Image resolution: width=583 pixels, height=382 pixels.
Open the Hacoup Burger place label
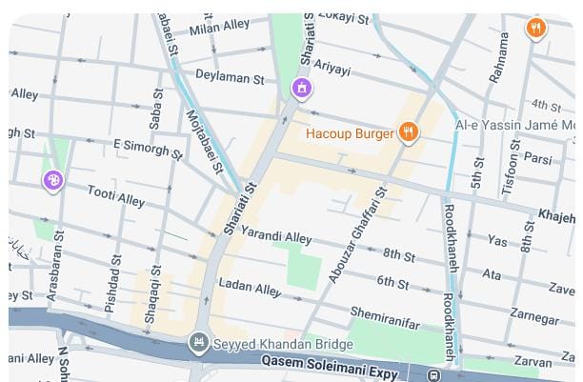point(350,134)
